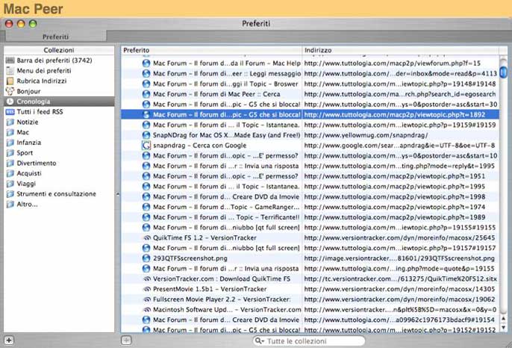
Task: Click the Google icon of snapndrag search row
Action: (x=146, y=146)
